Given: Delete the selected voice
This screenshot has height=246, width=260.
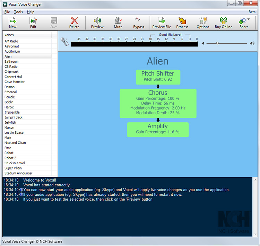Looking at the screenshot, I should tap(74, 23).
